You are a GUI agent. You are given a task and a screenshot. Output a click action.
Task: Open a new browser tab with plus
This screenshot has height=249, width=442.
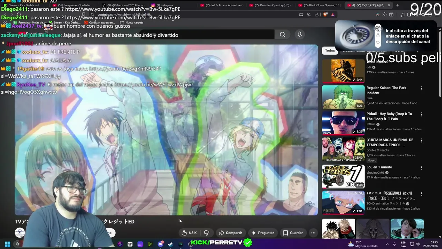pyautogui.click(x=397, y=5)
